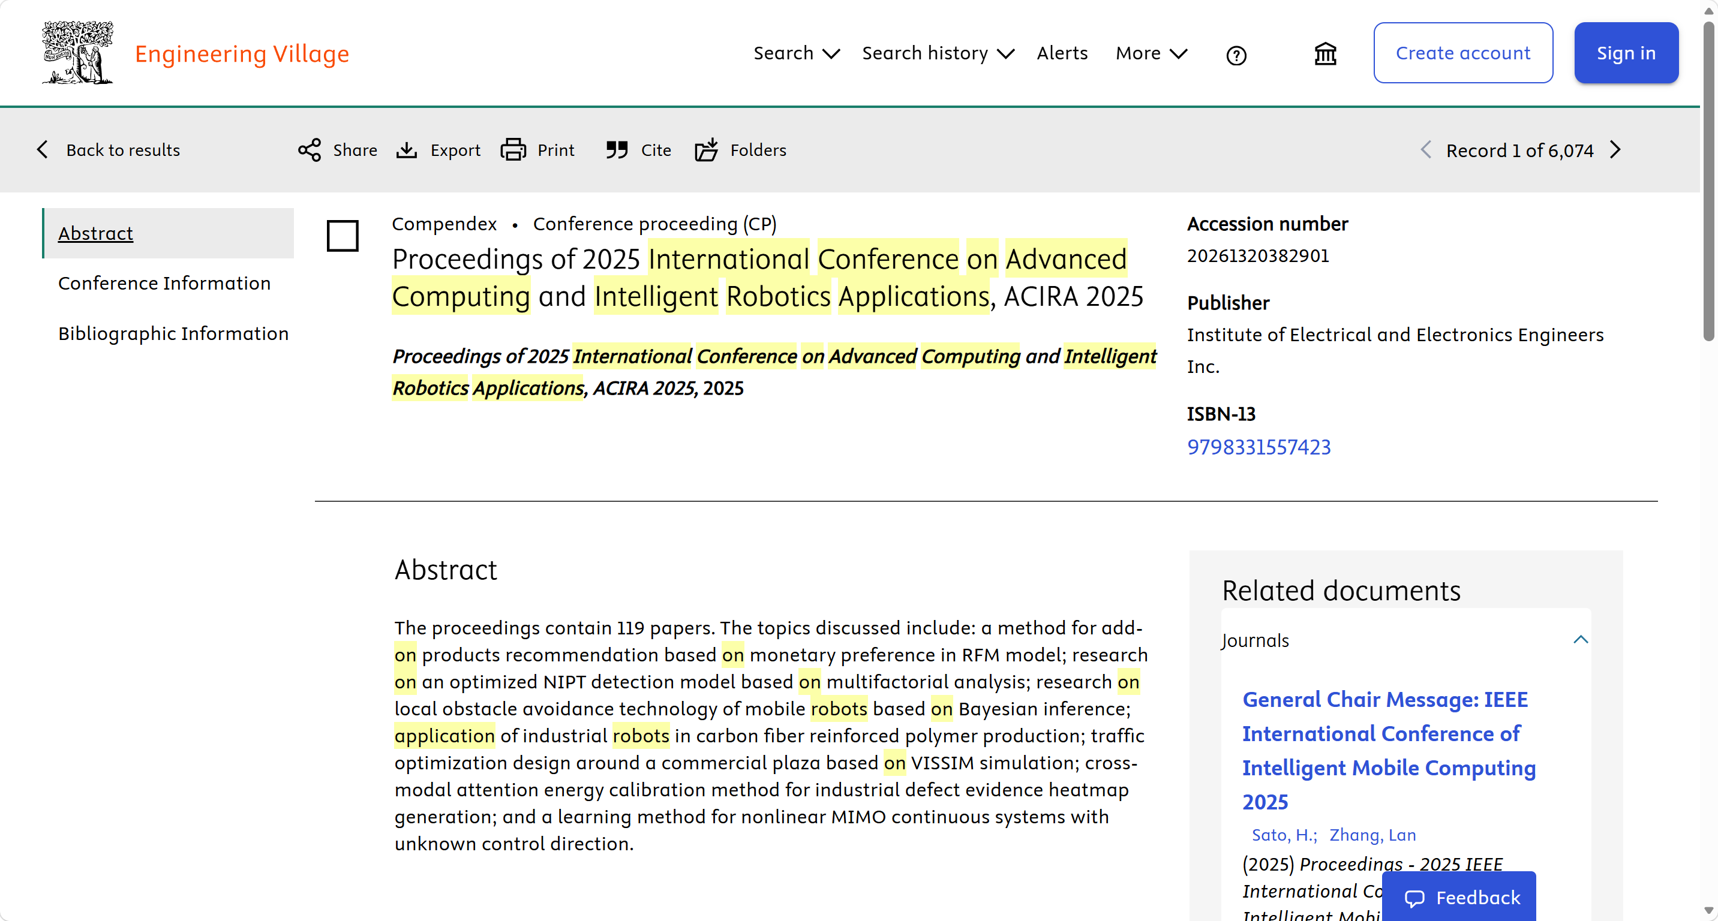Click the accession number 20261320382901
1718x921 pixels.
1258,256
